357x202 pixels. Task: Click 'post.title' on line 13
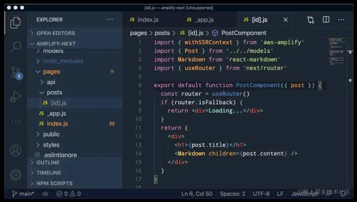[209, 145]
